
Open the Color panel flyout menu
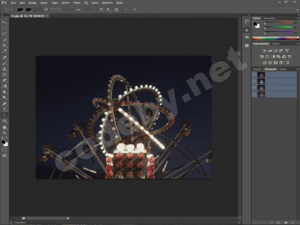coord(298,18)
